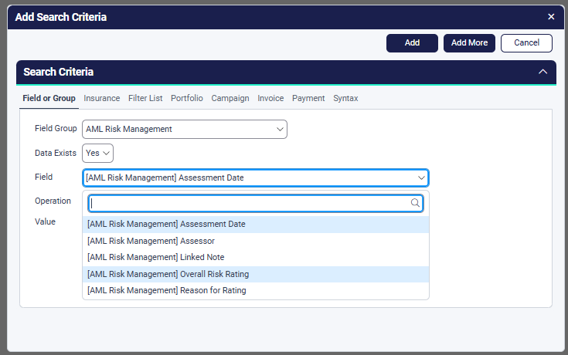The image size is (568, 355).
Task: Focus the field search input box
Action: (256, 204)
